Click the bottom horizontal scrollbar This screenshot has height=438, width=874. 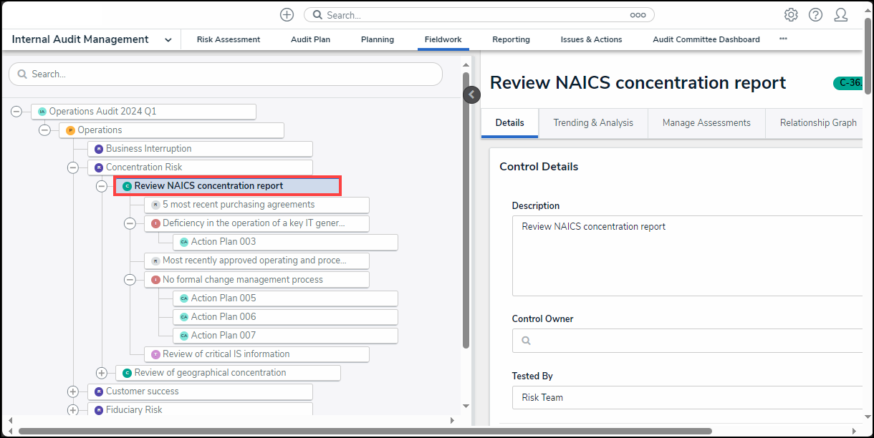365,432
